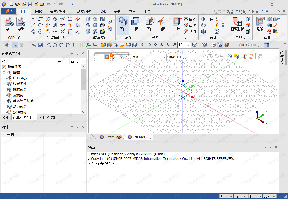
Task: Select the cylinder solid primitive icon
Action: click(x=88, y=19)
